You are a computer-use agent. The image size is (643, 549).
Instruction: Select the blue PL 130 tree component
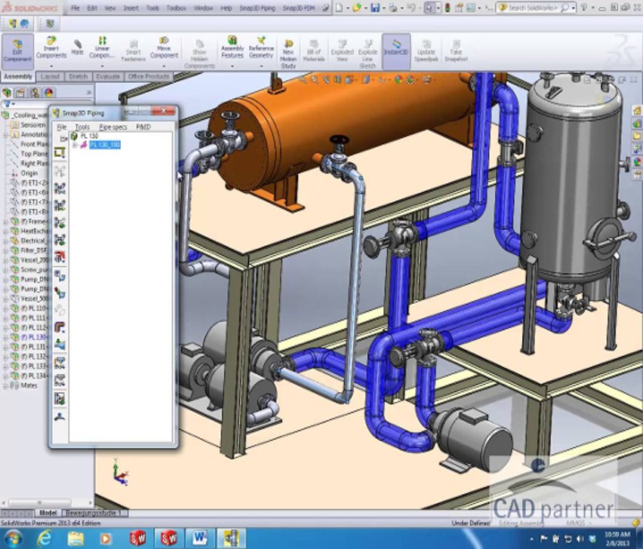34,337
